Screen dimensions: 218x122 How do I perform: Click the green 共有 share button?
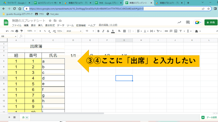pyautogui.click(x=211, y=22)
